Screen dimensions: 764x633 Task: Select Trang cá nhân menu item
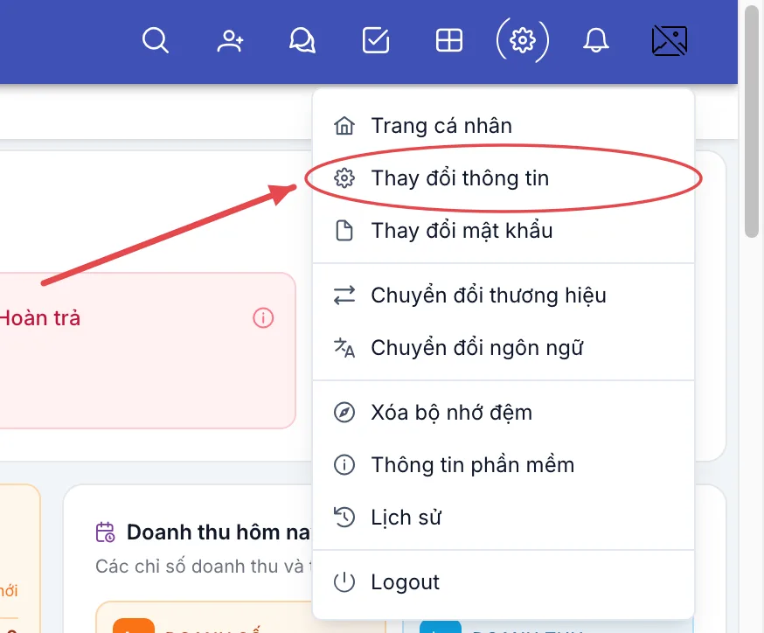(504, 126)
